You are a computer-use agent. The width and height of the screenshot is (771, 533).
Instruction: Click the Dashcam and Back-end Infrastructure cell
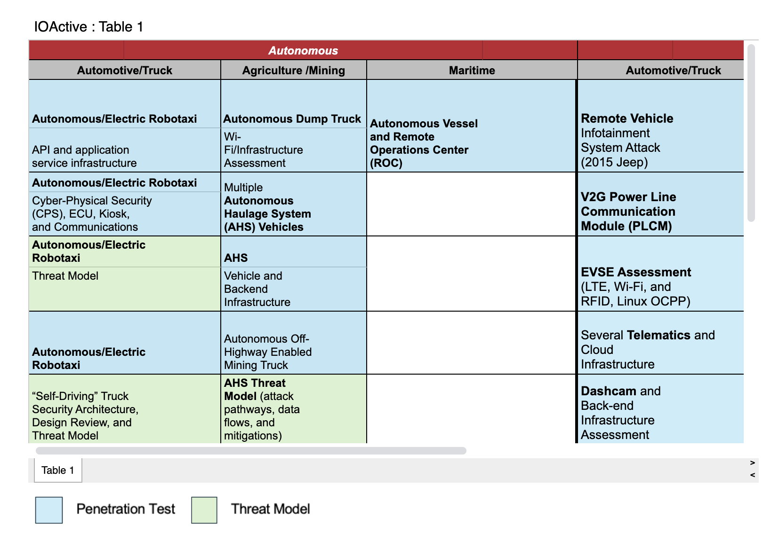click(659, 413)
